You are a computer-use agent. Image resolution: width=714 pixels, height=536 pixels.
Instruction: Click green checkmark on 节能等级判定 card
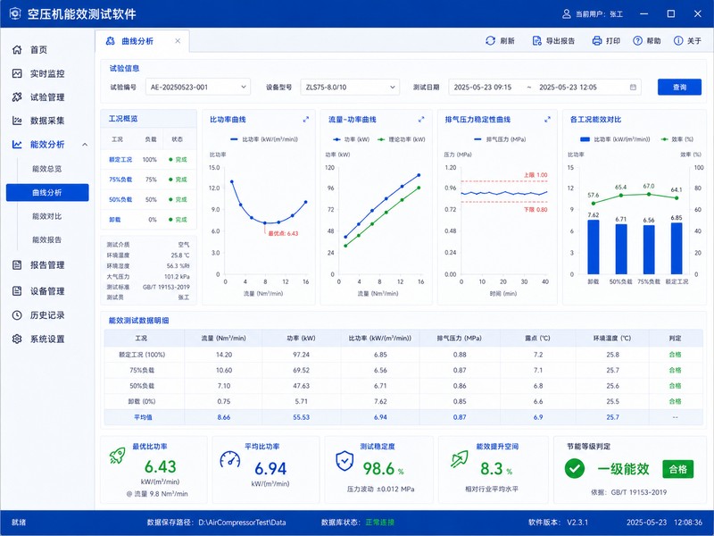[574, 468]
